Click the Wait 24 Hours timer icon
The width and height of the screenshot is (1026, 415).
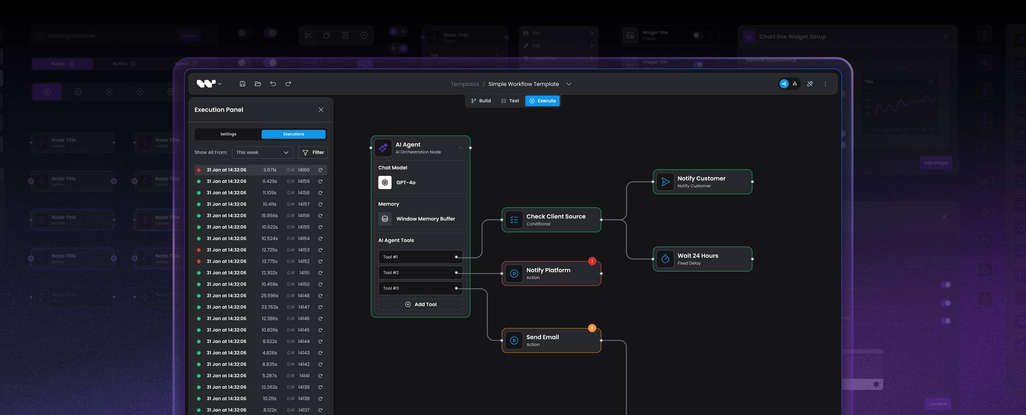point(665,259)
